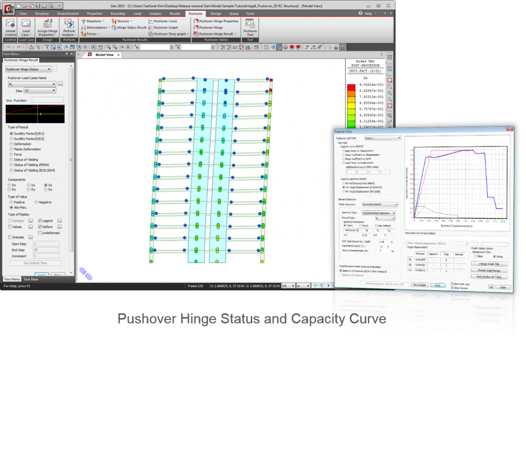The image size is (526, 469).
Task: Click the New file quick access icon
Action: click(x=19, y=6)
